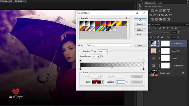The width and height of the screenshot is (189, 106).
Task: Click Cancel in the Gradient Editor
Action: [x=140, y=24]
